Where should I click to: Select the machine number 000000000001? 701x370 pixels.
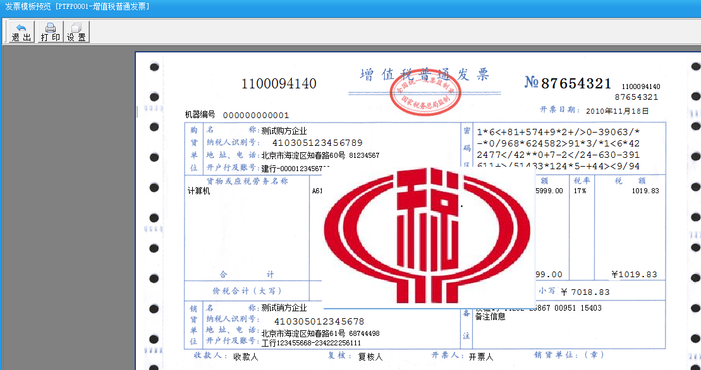click(256, 115)
